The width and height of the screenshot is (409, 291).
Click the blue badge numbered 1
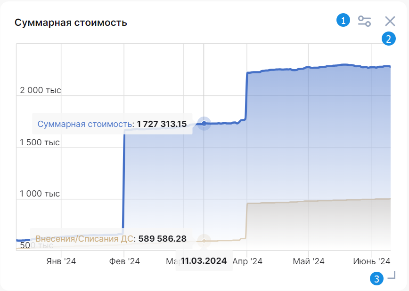pyautogui.click(x=343, y=20)
